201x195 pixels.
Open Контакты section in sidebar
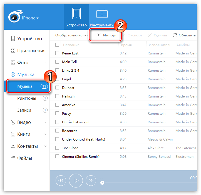pos(27,146)
